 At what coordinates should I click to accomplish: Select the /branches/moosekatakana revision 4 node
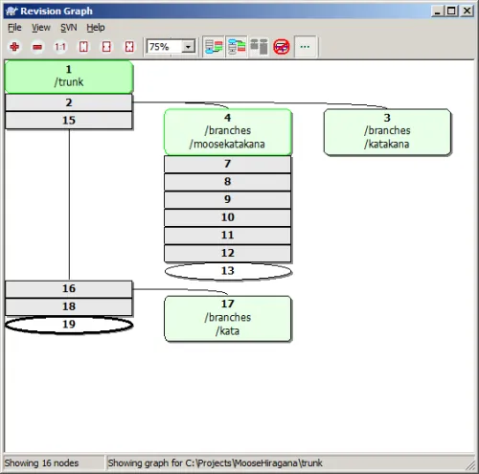coord(228,131)
